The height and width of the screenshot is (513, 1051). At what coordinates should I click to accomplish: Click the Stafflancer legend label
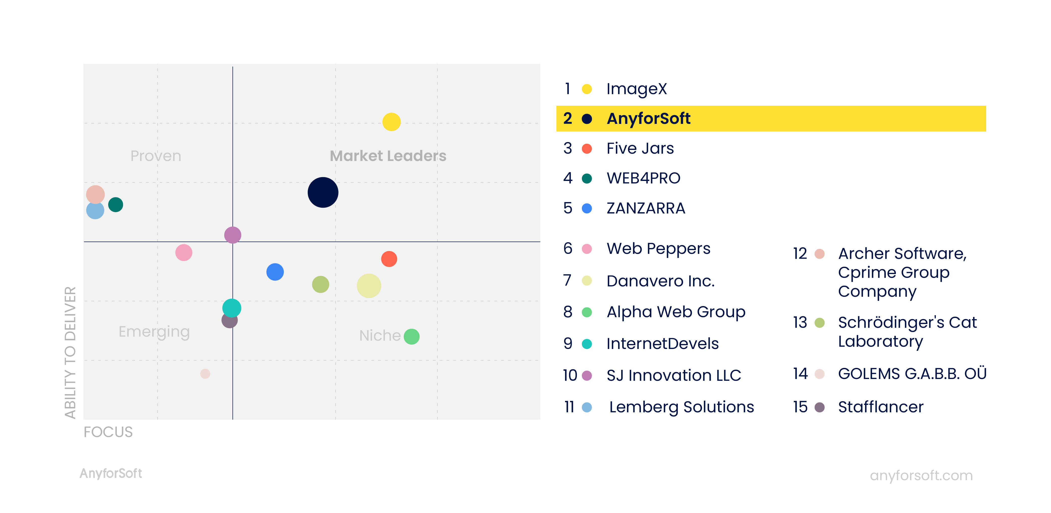[x=880, y=407]
